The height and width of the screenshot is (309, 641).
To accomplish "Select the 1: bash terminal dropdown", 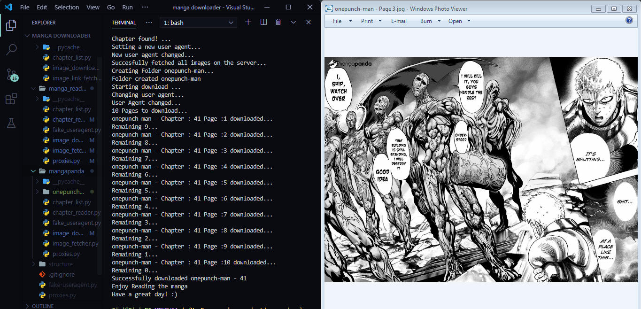I will (x=199, y=23).
